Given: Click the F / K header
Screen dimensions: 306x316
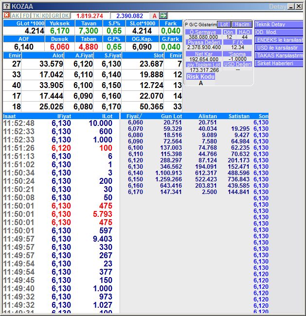Looking at the screenshot, I should coord(237,42).
